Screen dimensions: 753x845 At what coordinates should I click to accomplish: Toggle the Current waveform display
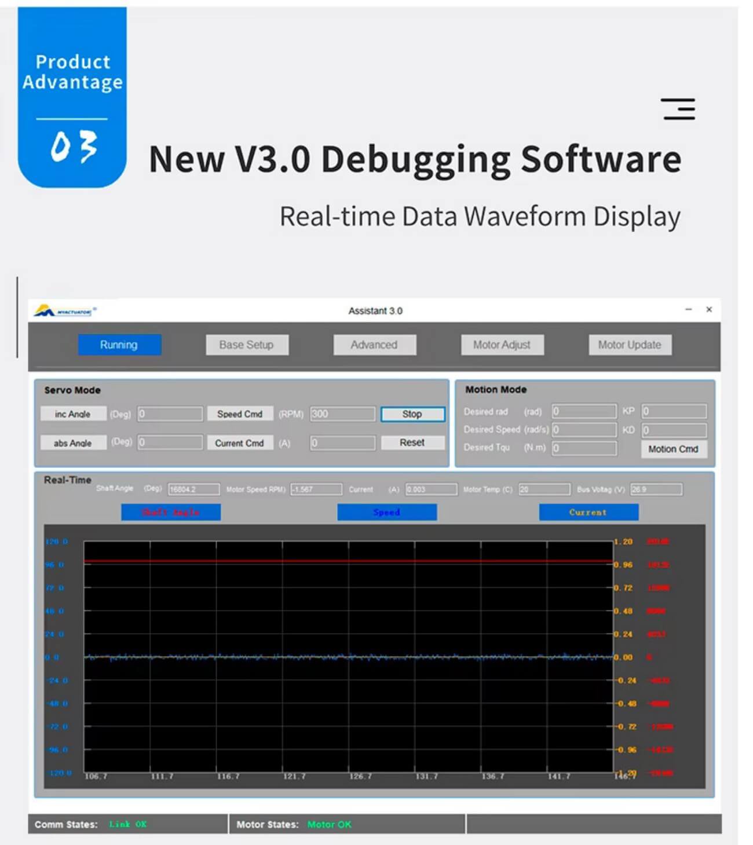588,512
